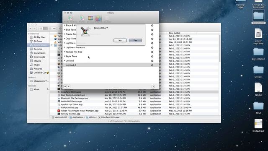The height and width of the screenshot is (151, 268).
Task: Switch Finder to list view
Action: click(45, 29)
